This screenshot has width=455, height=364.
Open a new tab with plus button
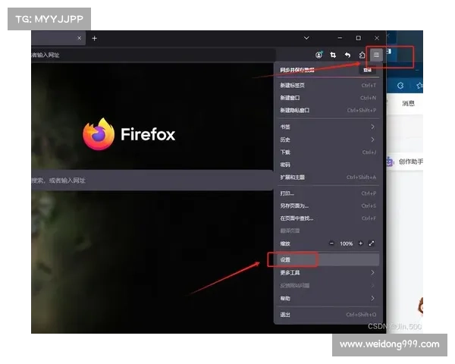(95, 38)
